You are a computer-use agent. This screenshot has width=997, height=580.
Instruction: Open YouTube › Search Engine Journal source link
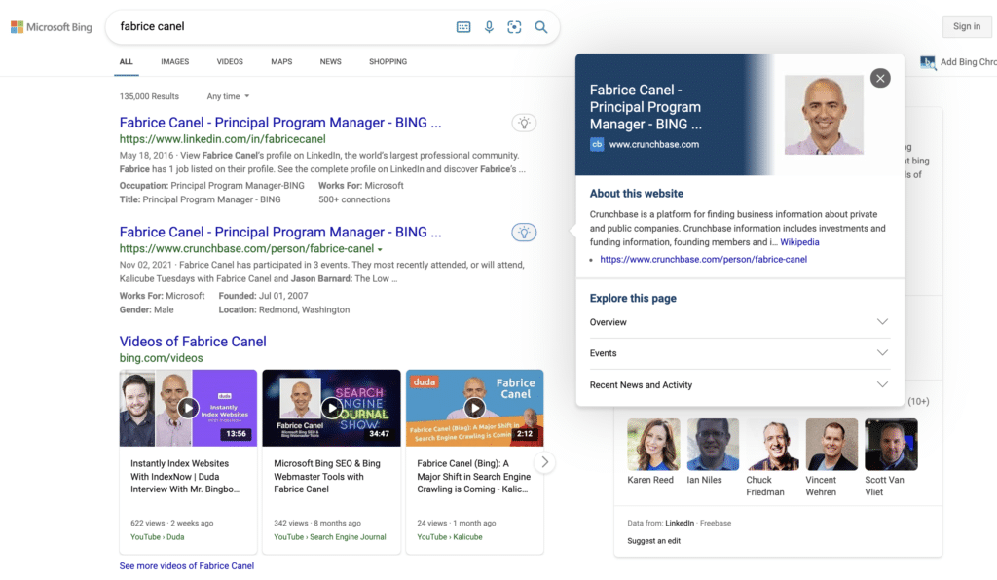click(x=329, y=537)
